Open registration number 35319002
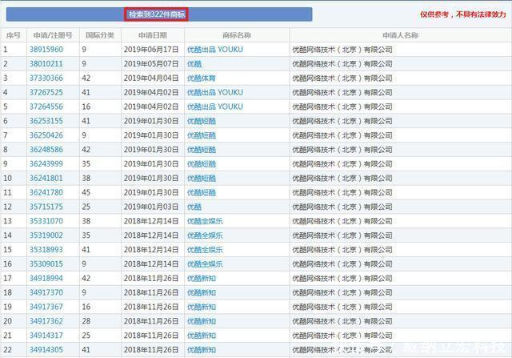 point(46,235)
